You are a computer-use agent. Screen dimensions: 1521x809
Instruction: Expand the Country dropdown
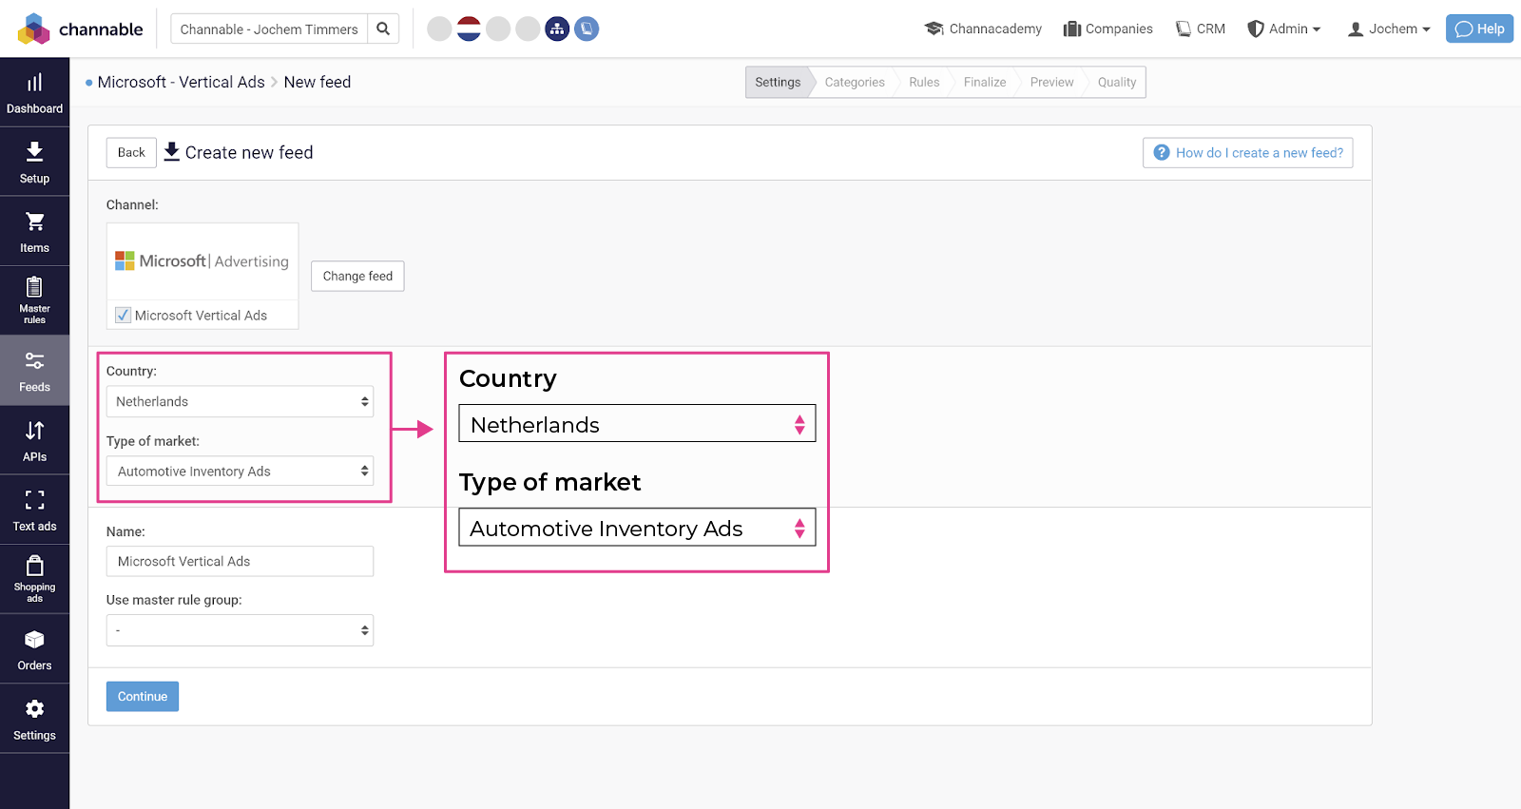pyautogui.click(x=240, y=402)
